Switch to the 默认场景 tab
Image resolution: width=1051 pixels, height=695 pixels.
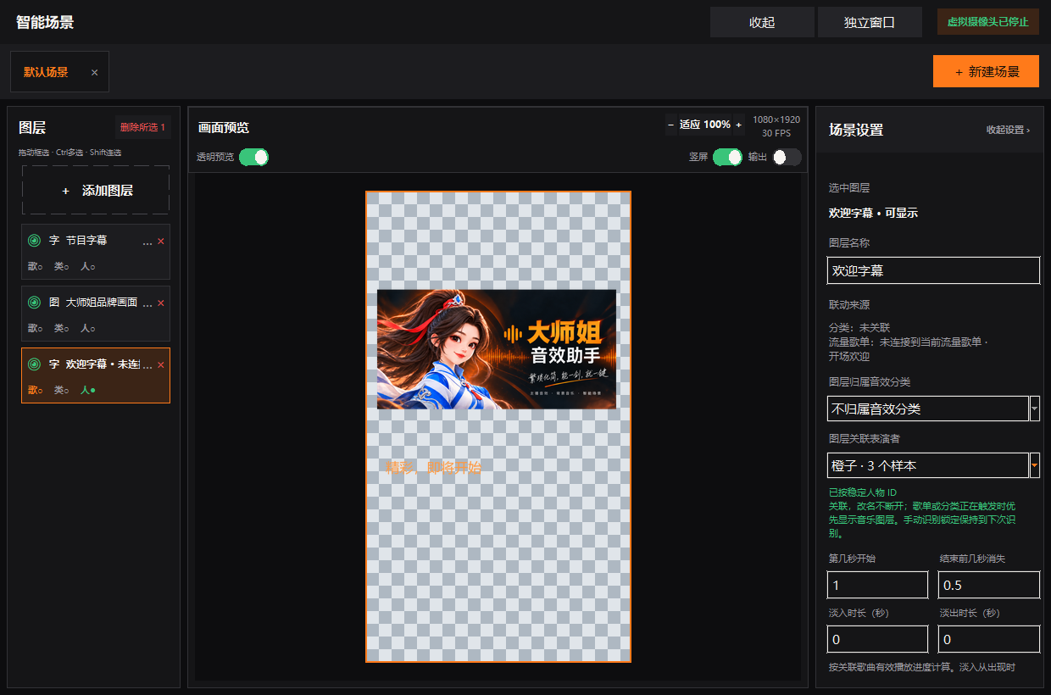pyautogui.click(x=46, y=72)
